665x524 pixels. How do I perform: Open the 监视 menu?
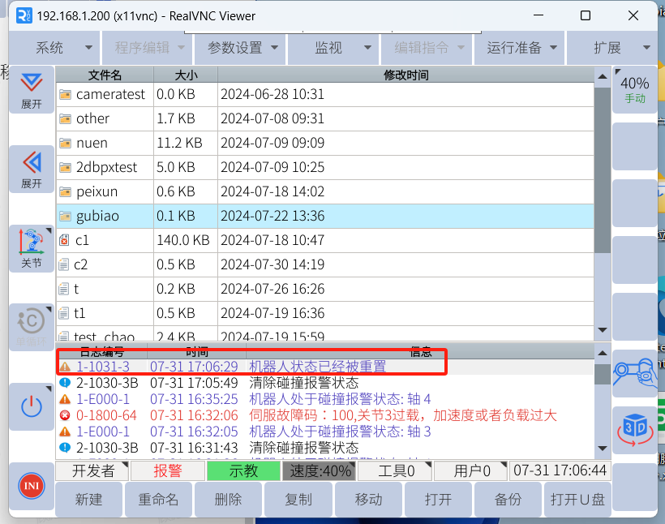point(332,48)
